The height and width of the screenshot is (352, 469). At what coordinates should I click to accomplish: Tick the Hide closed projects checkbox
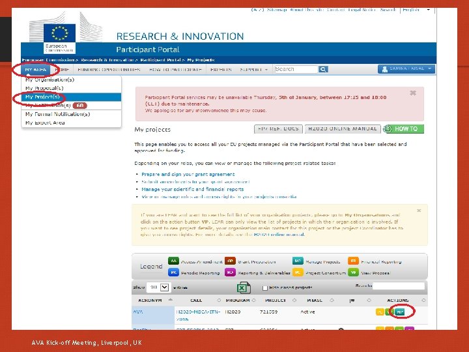click(x=264, y=288)
